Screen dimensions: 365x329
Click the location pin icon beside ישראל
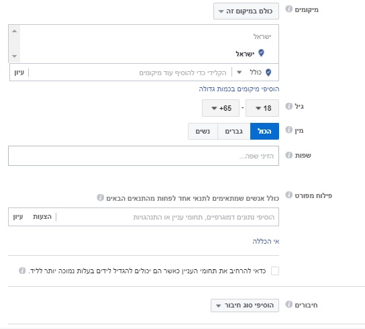pos(261,53)
